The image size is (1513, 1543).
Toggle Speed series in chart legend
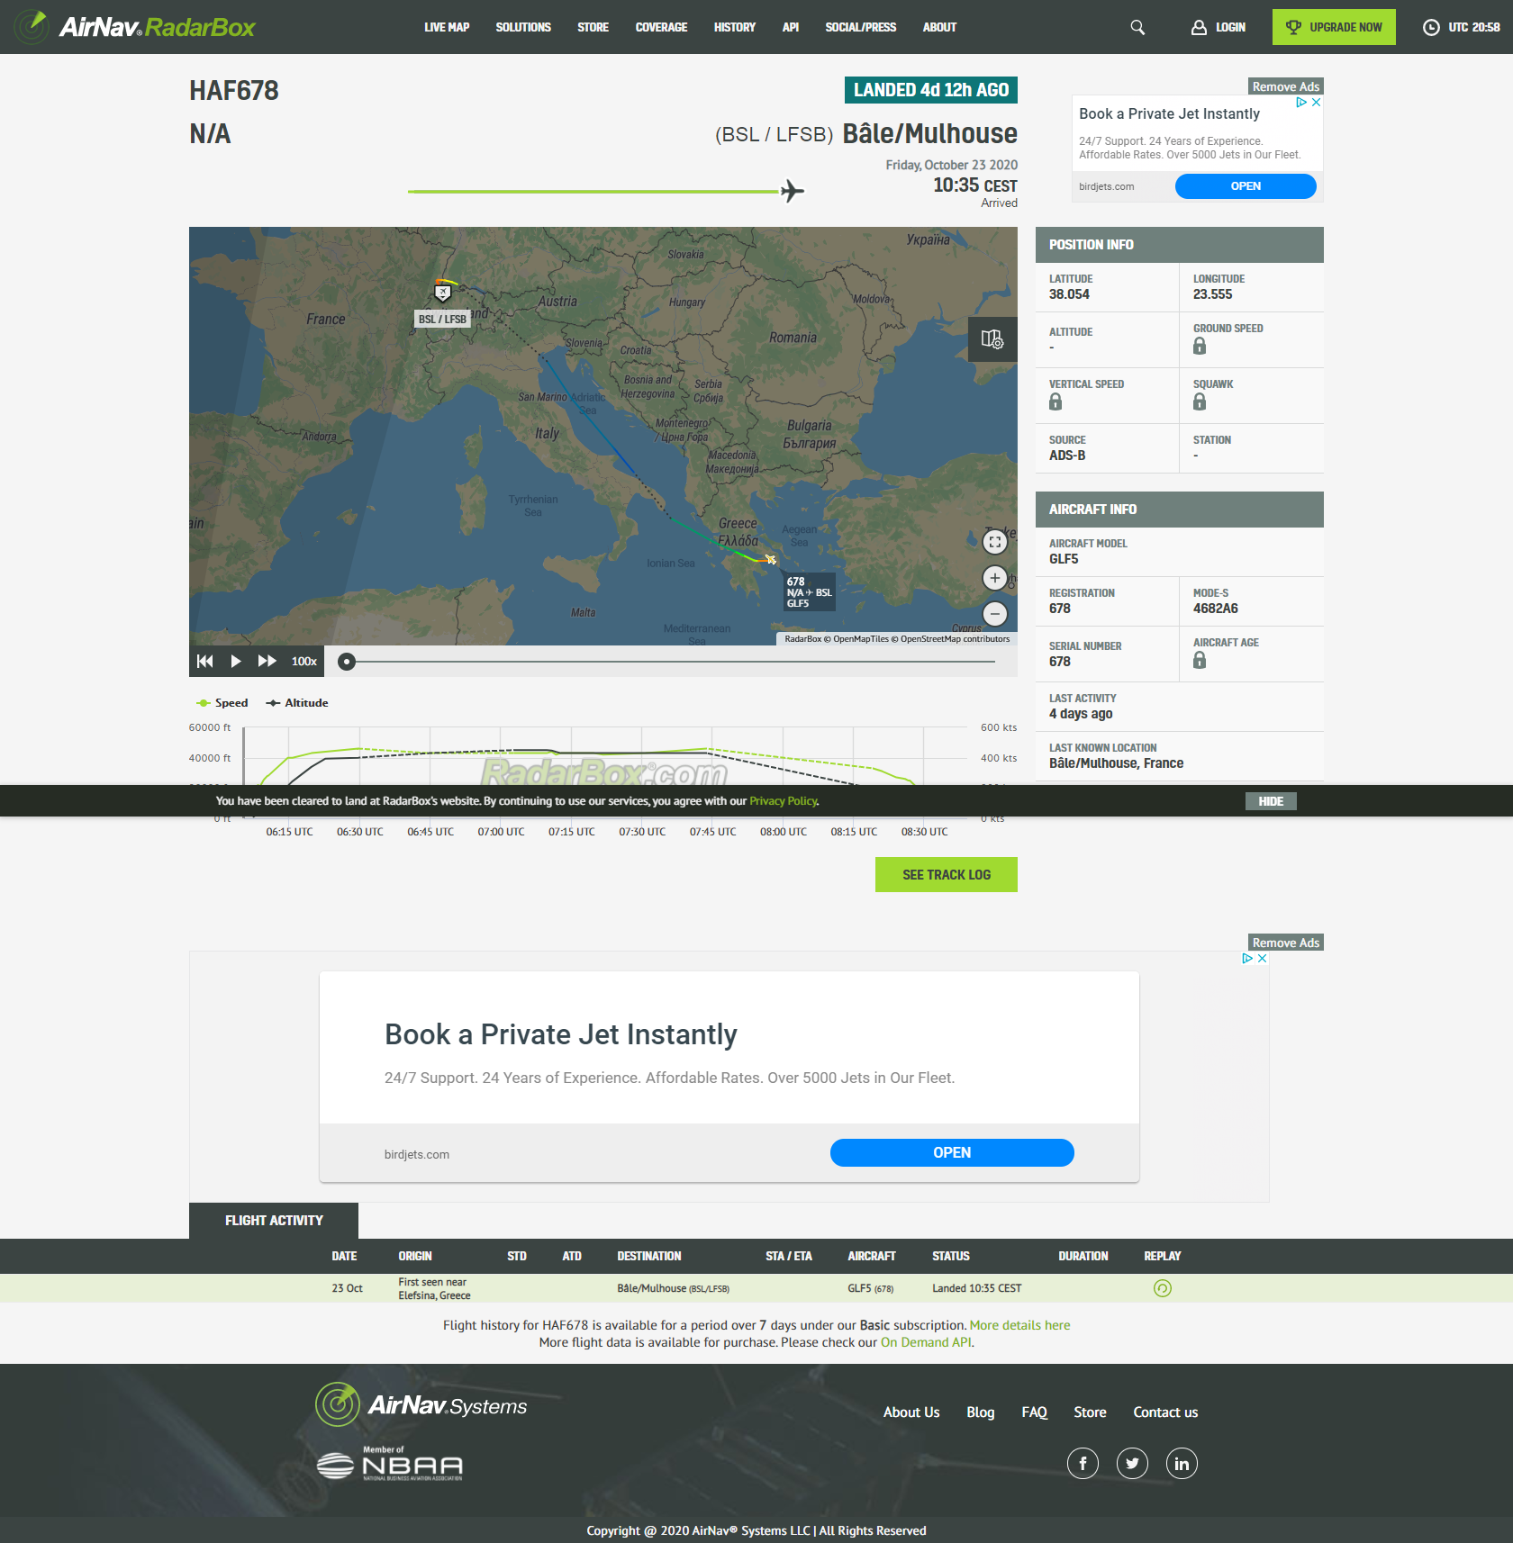(x=222, y=703)
